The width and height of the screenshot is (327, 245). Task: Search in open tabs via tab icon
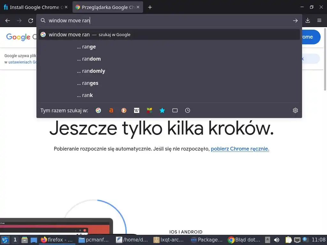[x=175, y=110]
